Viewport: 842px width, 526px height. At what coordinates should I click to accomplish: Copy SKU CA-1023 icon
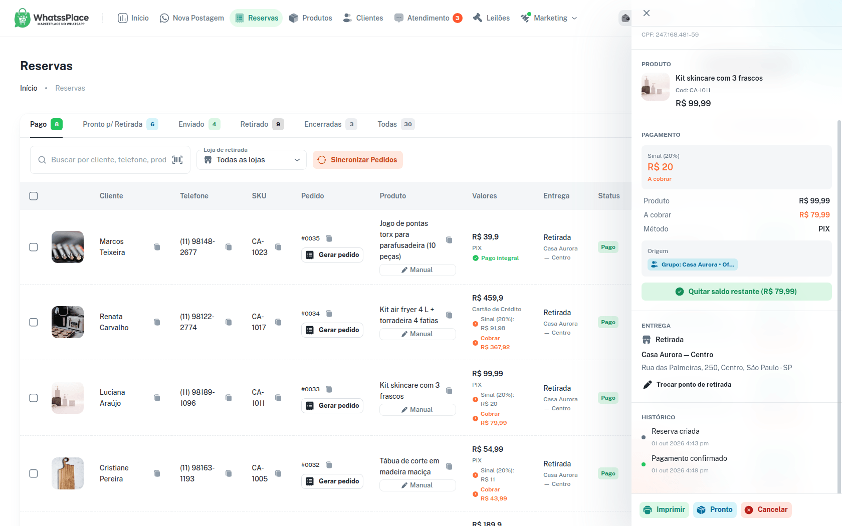pyautogui.click(x=278, y=247)
